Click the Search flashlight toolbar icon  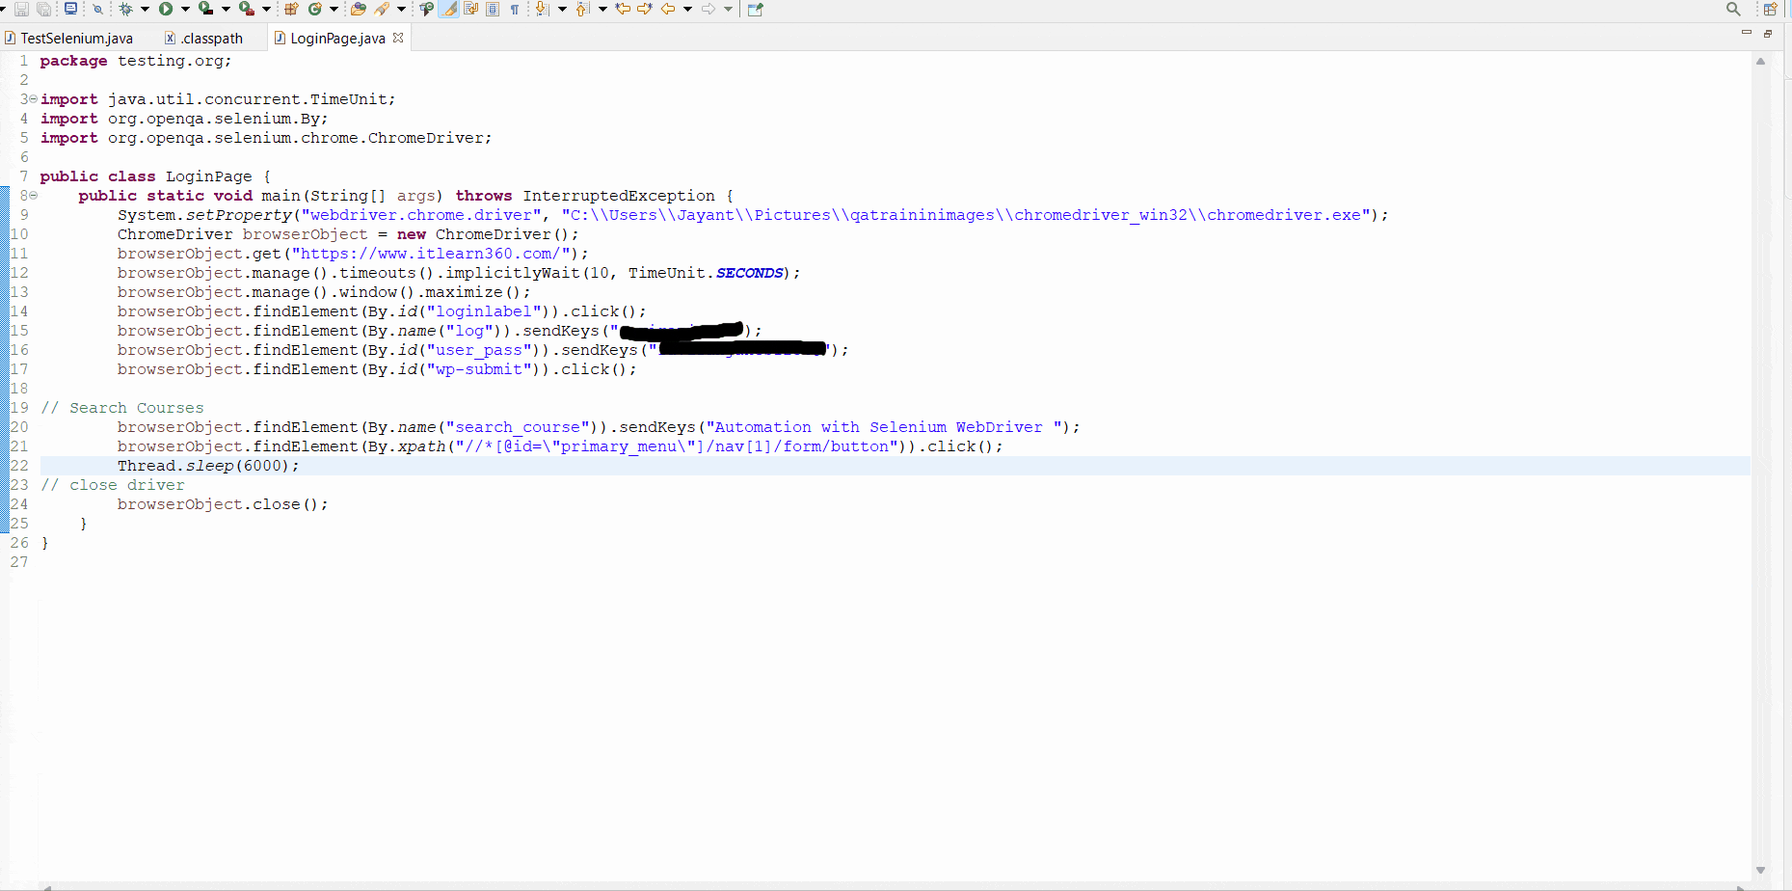point(383,9)
